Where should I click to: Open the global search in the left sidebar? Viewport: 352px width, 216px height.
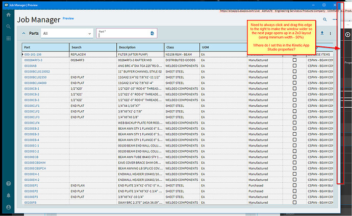pyautogui.click(x=9, y=27)
